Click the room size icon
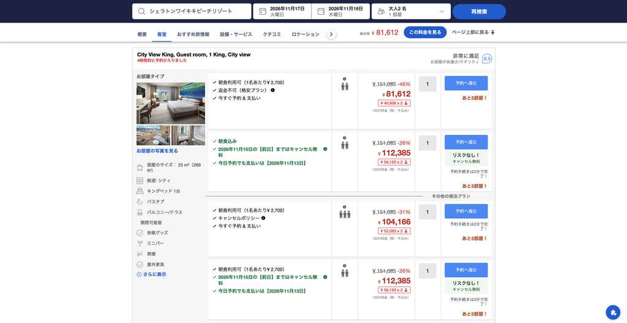 tap(140, 168)
